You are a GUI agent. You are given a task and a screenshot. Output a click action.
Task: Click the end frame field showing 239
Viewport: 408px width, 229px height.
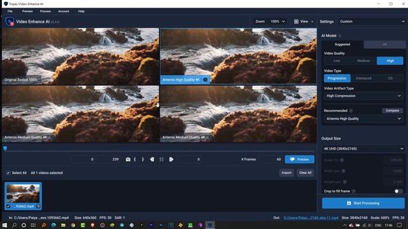pyautogui.click(x=108, y=160)
